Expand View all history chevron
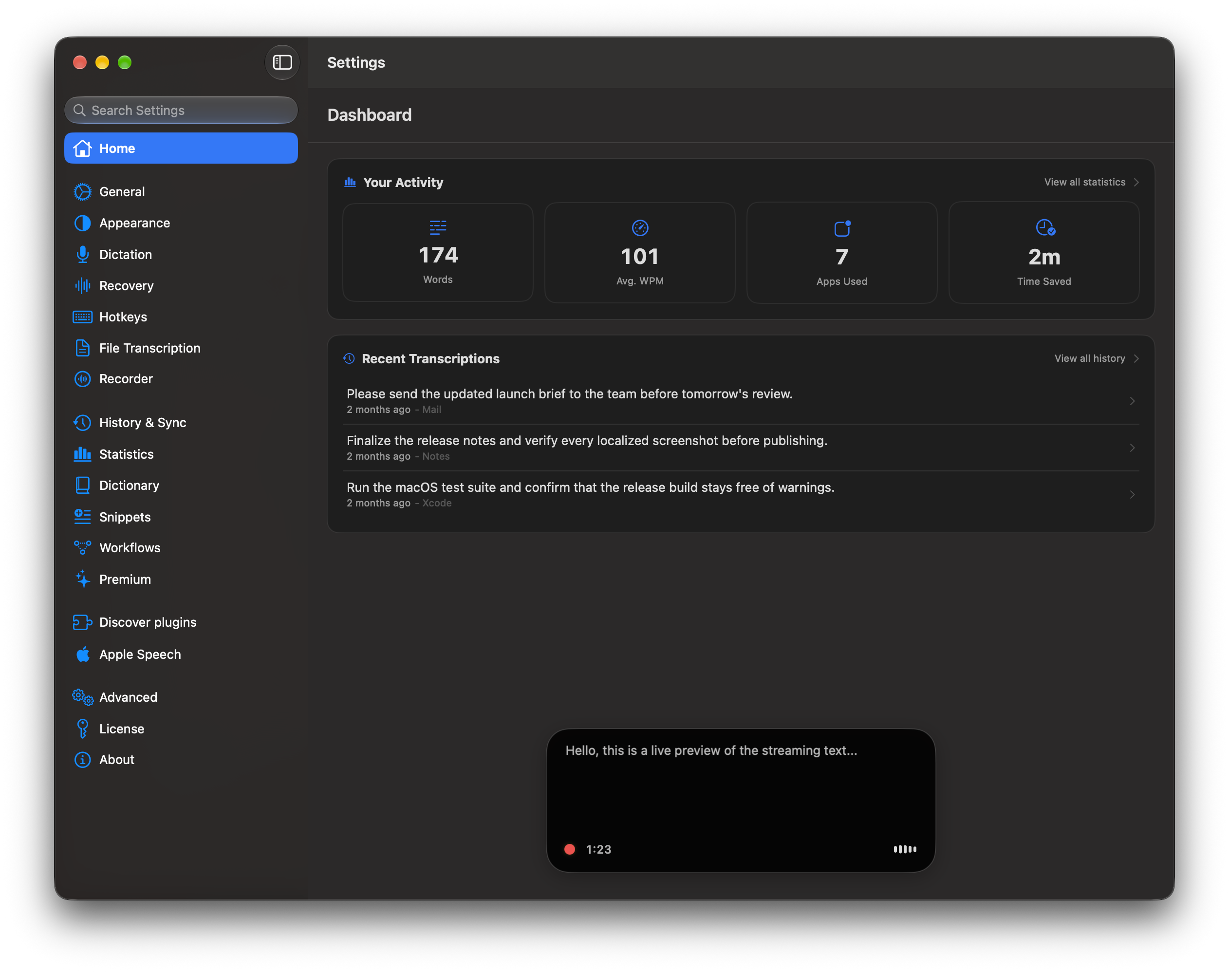 (1136, 358)
